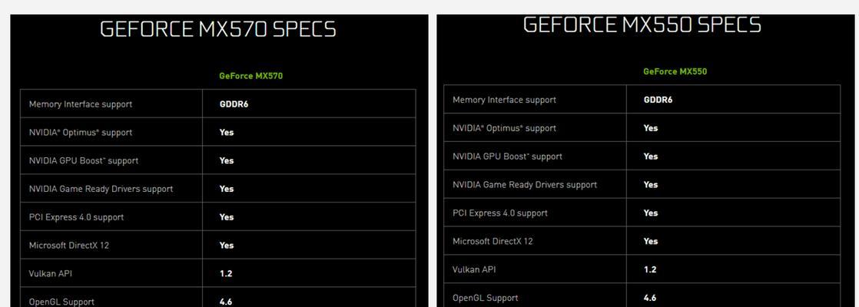Click Vulkan API 1.2 value in MX570 table
Image resolution: width=859 pixels, height=307 pixels.
point(226,274)
